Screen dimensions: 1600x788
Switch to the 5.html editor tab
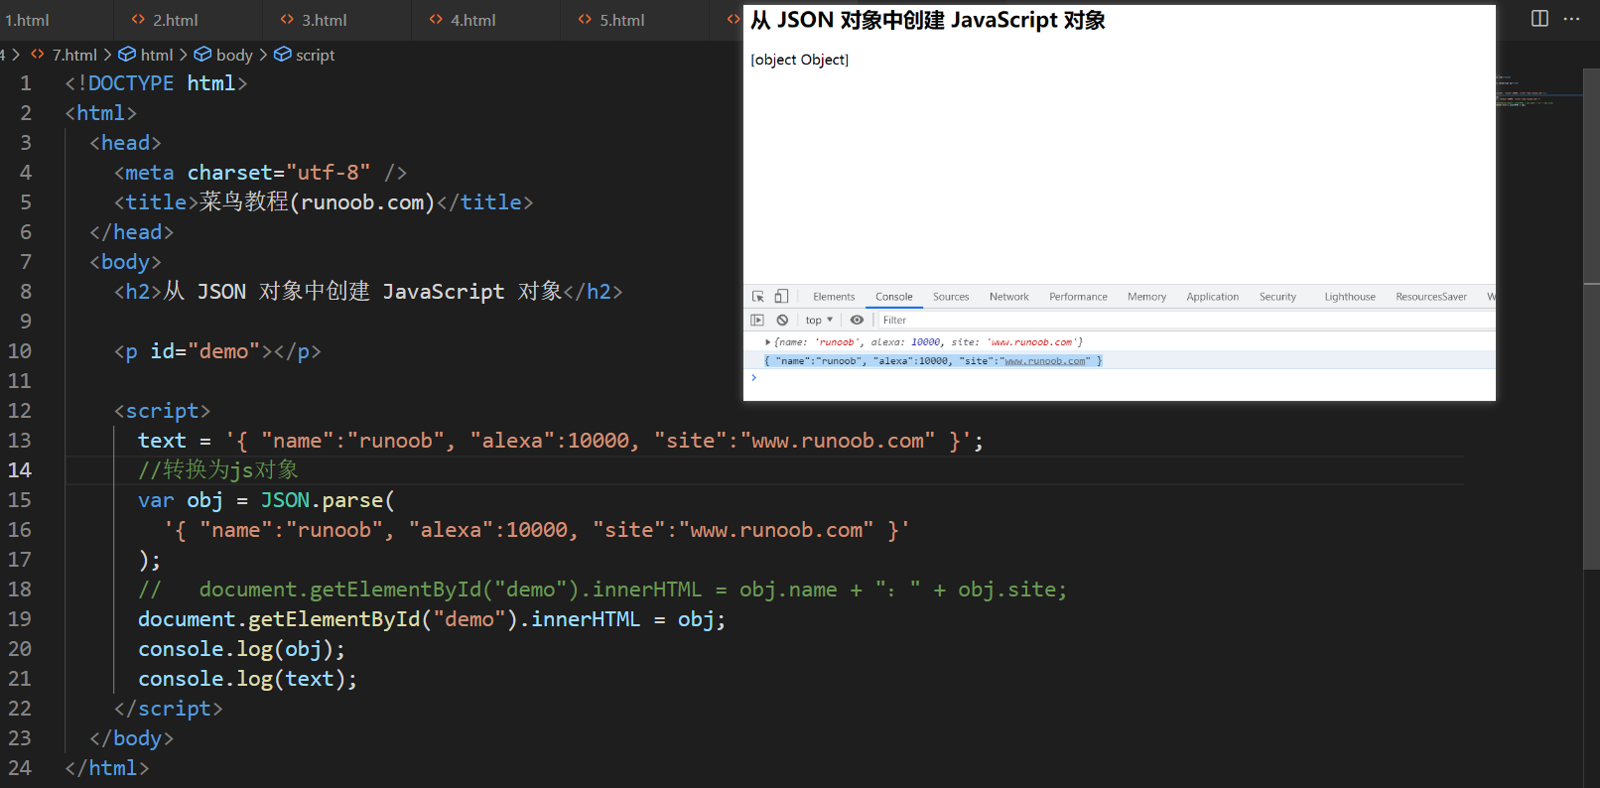click(x=622, y=20)
